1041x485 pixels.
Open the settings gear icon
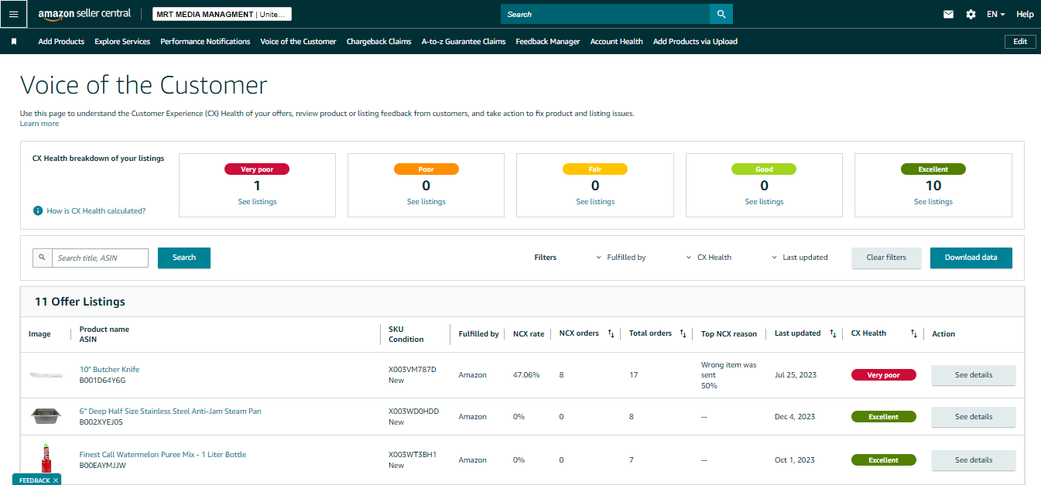coord(971,14)
